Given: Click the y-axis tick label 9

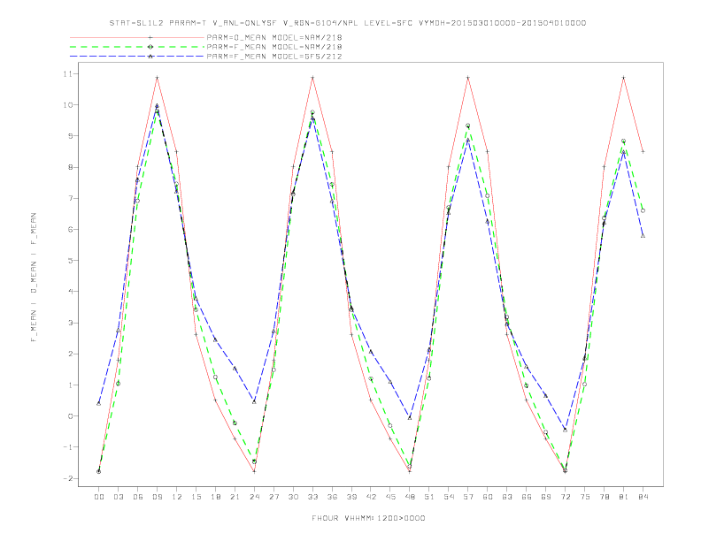Looking at the screenshot, I should point(70,136).
